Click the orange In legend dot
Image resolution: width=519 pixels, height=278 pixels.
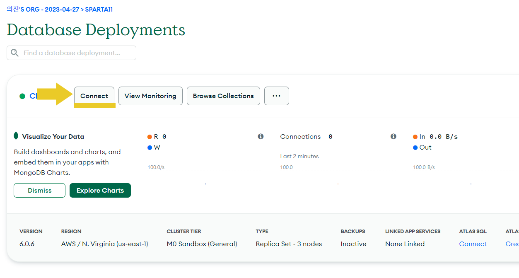point(415,137)
